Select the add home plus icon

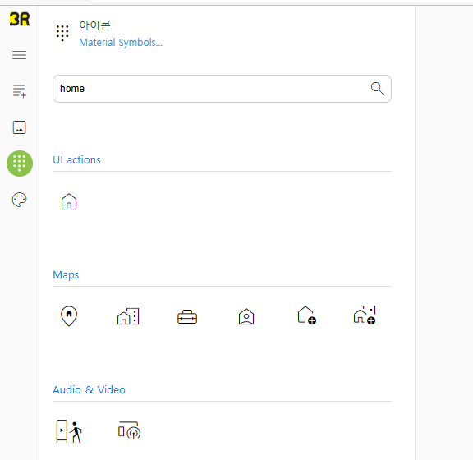pyautogui.click(x=306, y=315)
